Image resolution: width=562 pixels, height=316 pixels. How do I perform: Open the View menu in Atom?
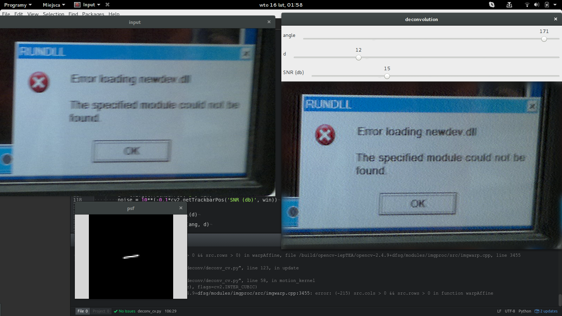tap(33, 14)
